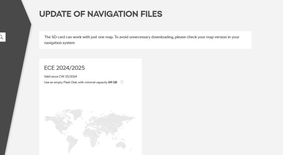Click 'Valid since CW 25/2024' text
Viewport: 283px width, 155px height.
coord(61,77)
